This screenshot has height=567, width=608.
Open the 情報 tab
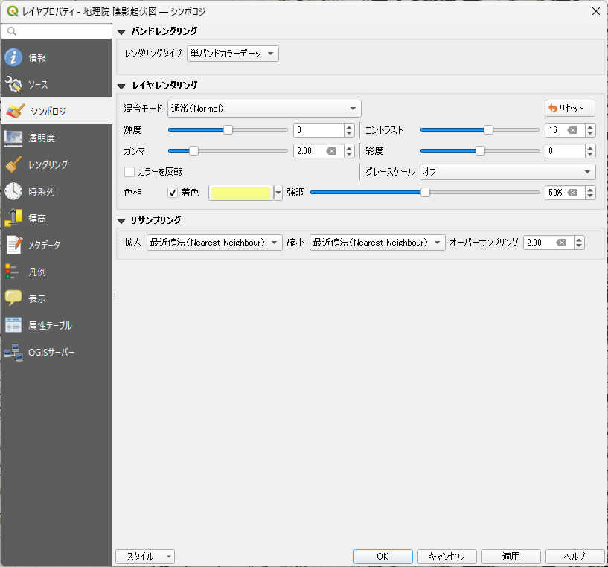click(x=57, y=57)
